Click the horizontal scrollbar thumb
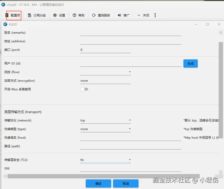This screenshot has height=189, width=224. (x=104, y=176)
